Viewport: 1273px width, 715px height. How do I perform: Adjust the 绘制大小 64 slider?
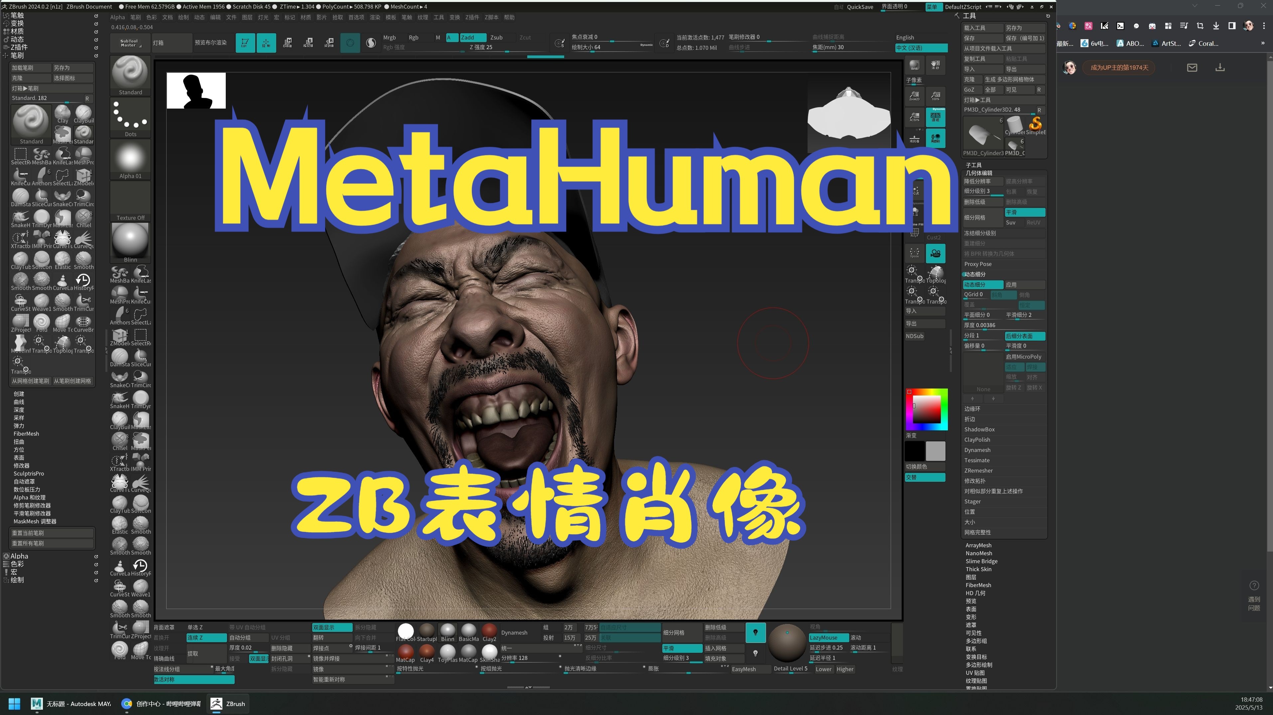(612, 47)
